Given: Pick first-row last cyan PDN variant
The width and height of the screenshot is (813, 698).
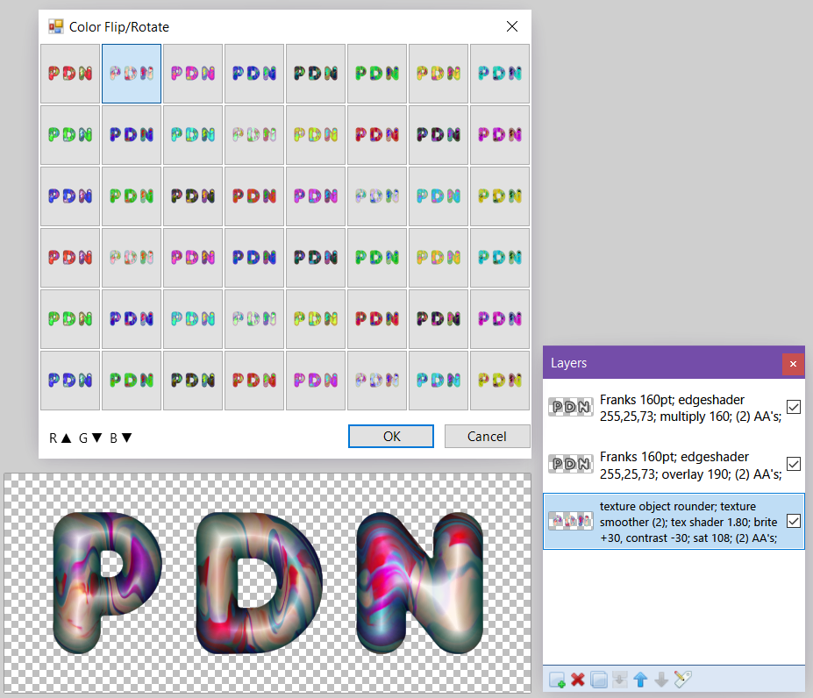Looking at the screenshot, I should (x=499, y=74).
